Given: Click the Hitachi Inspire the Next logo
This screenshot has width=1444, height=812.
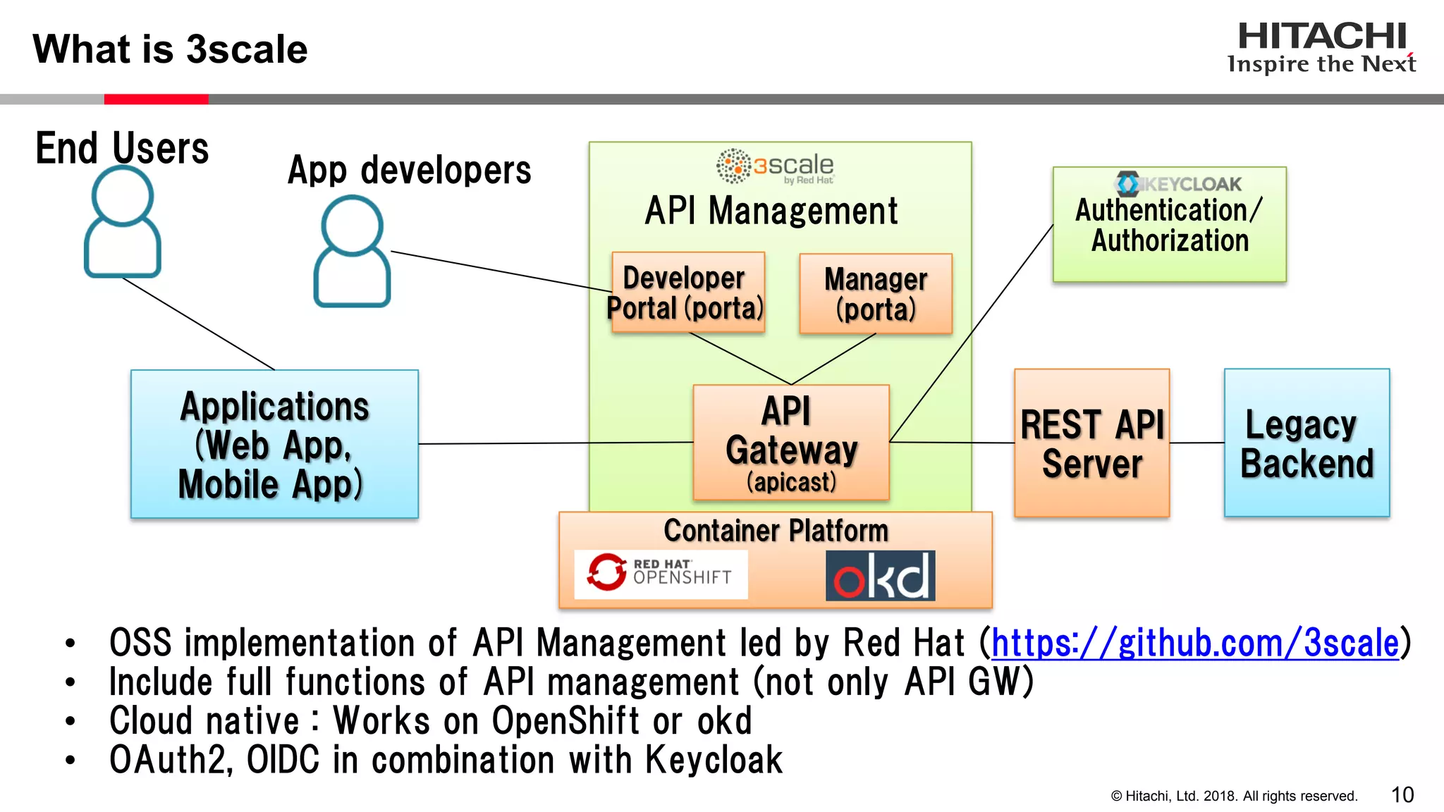Looking at the screenshot, I should [1322, 47].
